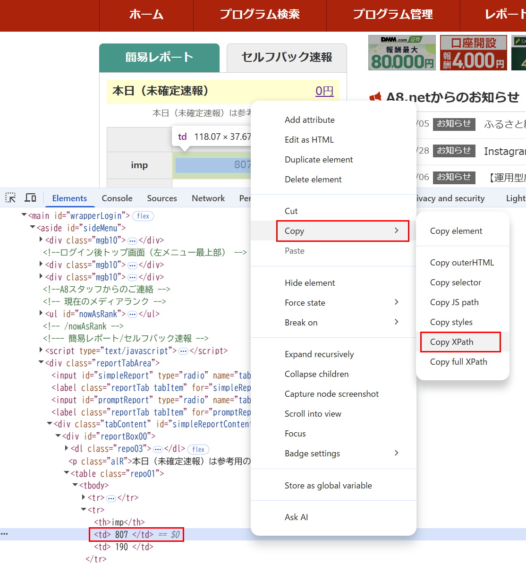Click the megaphone icon beside A8.netからのお知らせ

coord(375,96)
